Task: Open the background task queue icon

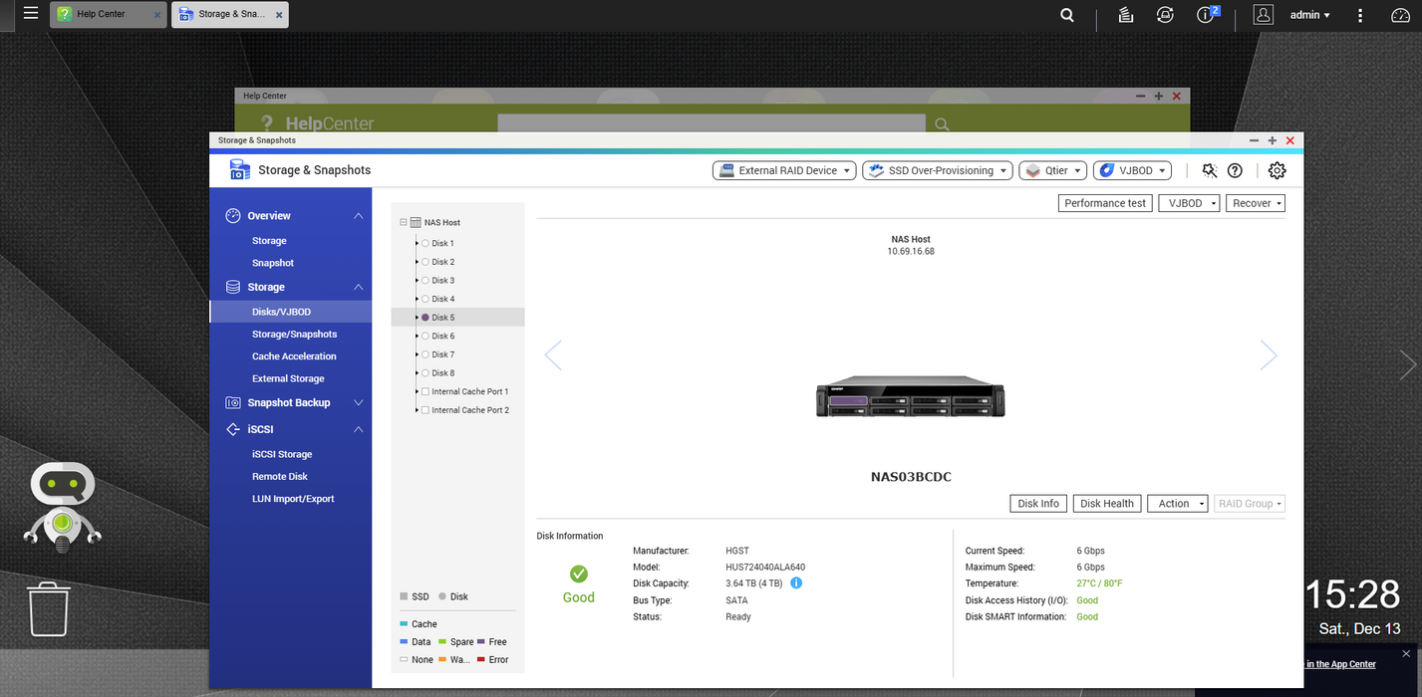Action: tap(1125, 15)
